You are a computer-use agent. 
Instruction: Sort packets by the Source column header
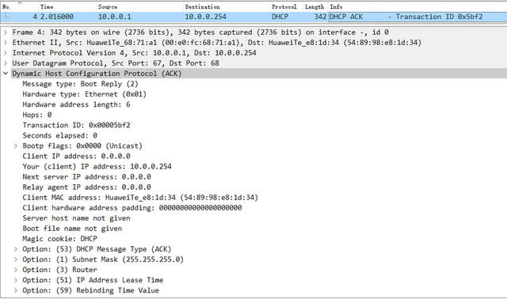pyautogui.click(x=139, y=6)
